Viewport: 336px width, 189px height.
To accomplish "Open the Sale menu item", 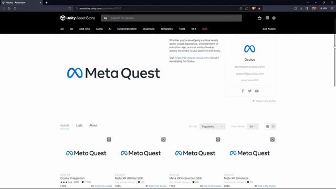I will tap(205, 29).
